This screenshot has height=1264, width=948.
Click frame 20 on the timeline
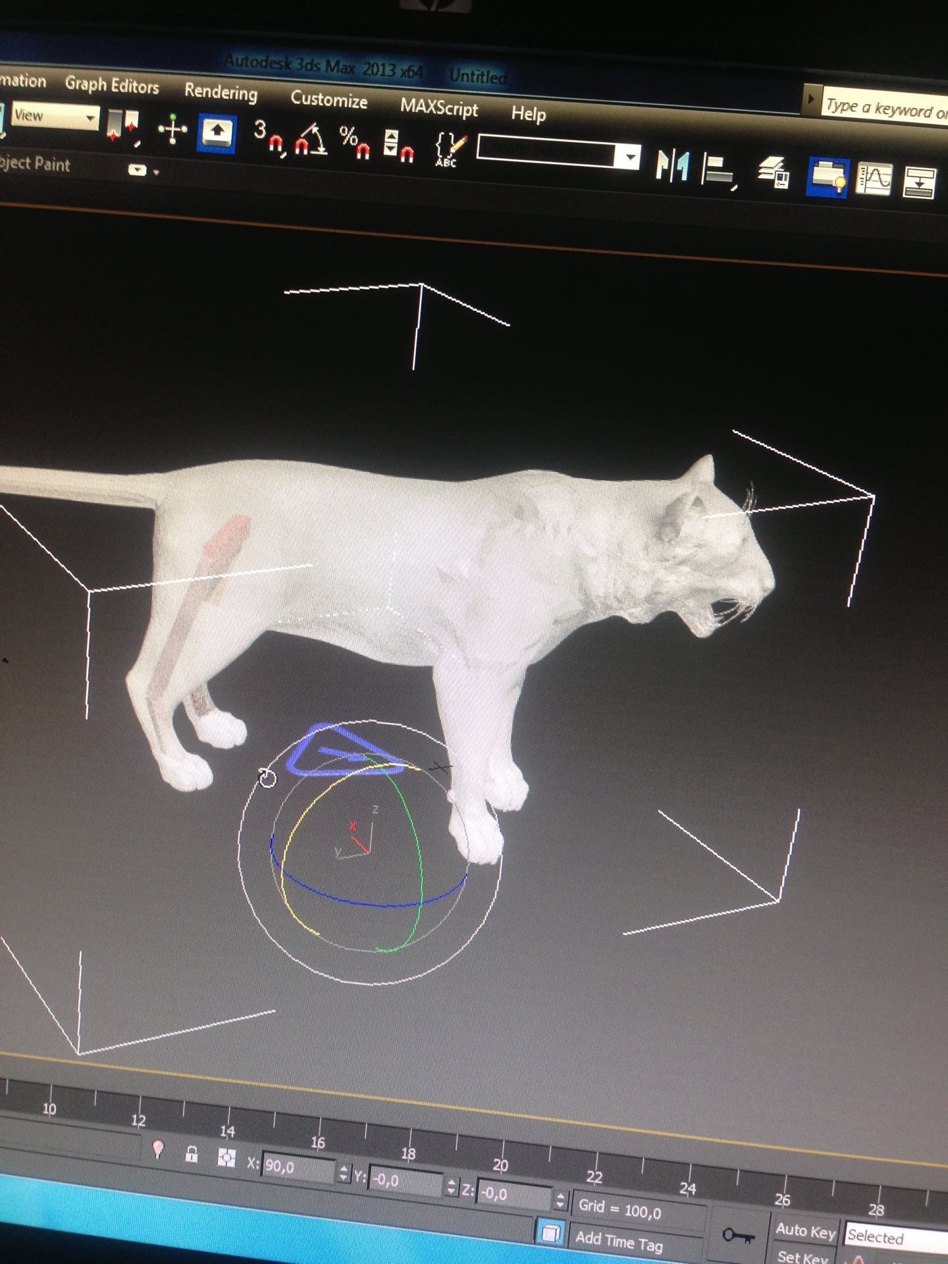click(500, 1165)
